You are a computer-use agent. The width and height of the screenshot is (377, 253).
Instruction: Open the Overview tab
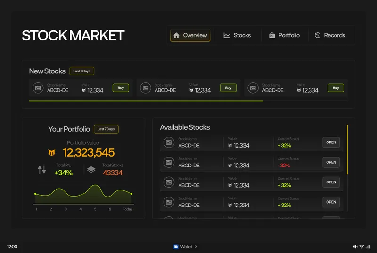pyautogui.click(x=190, y=35)
